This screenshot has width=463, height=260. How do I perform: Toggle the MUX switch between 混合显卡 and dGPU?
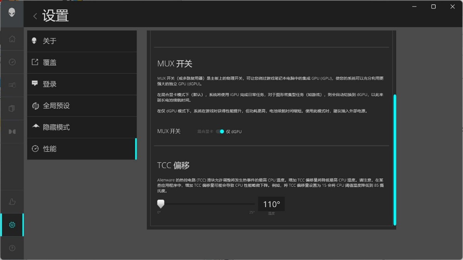220,131
